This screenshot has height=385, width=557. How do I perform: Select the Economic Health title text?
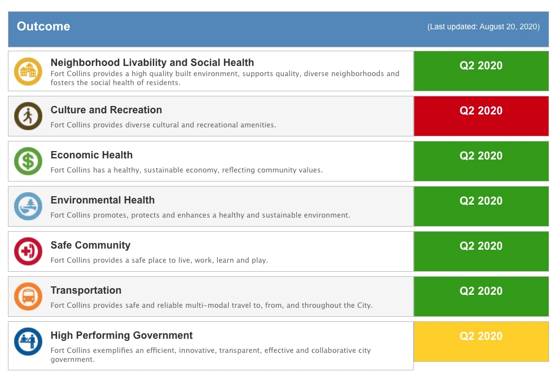(x=91, y=155)
